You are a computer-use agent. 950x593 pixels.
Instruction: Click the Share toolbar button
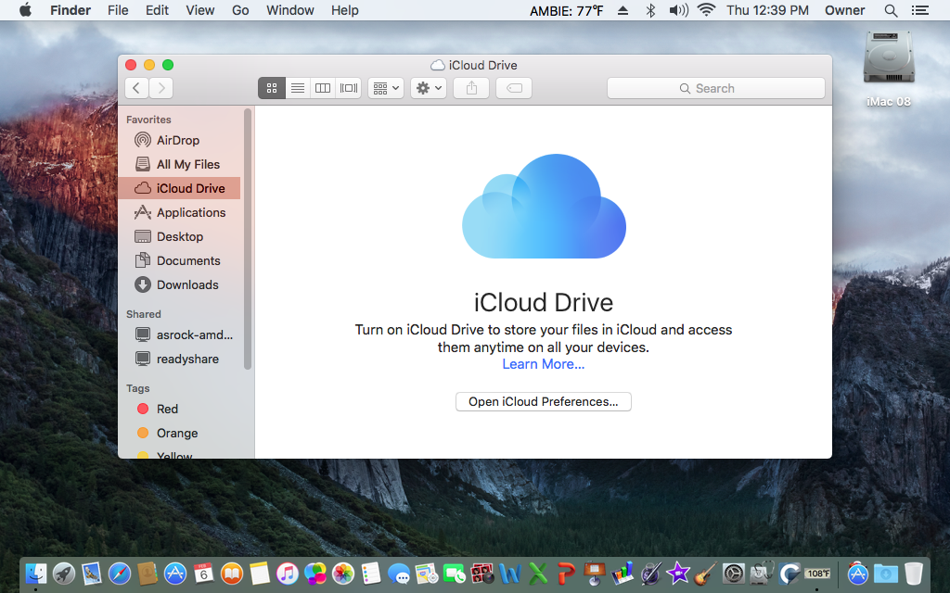(x=471, y=88)
